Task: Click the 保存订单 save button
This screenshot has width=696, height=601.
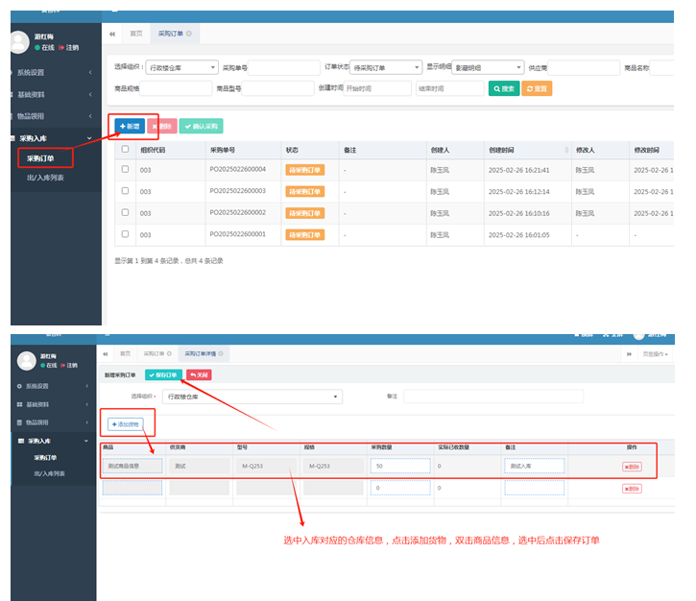Action: pos(163,374)
